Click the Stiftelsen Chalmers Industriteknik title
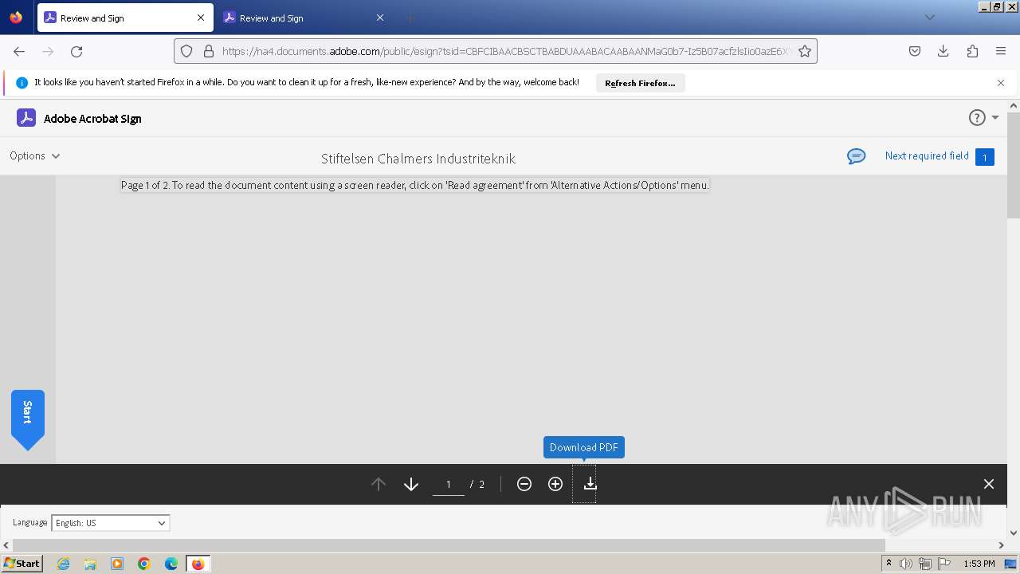 [418, 159]
